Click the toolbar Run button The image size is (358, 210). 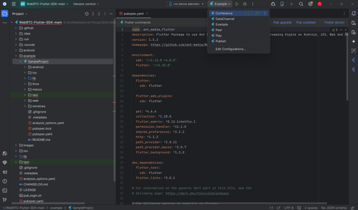[237, 4]
